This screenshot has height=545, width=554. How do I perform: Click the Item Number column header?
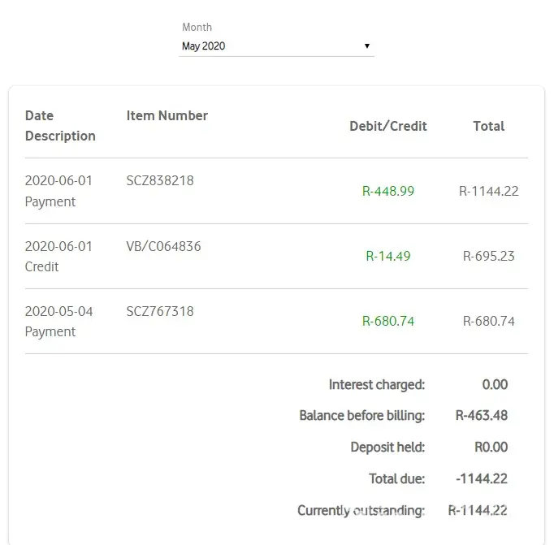(x=167, y=115)
